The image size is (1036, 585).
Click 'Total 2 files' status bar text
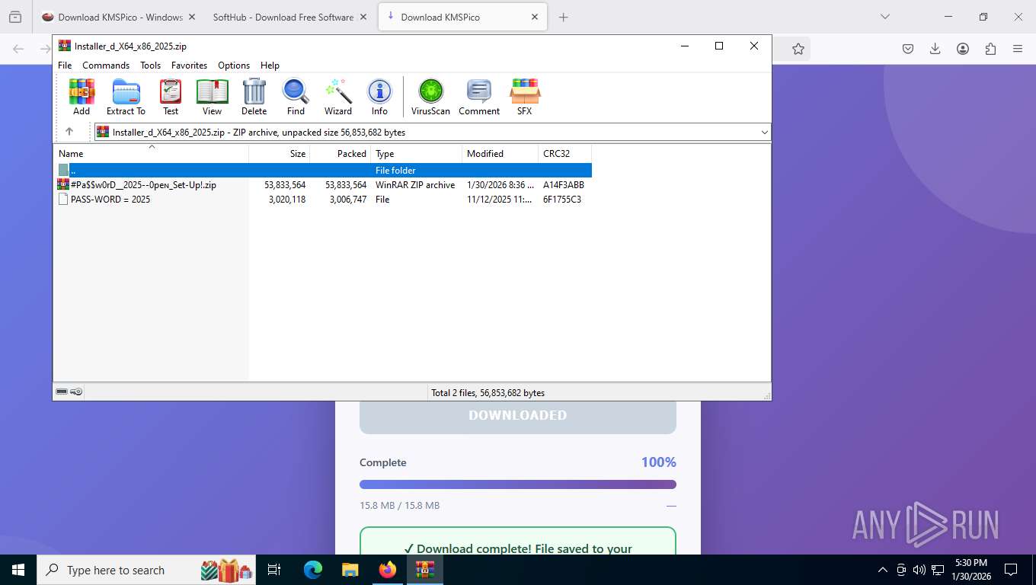[x=488, y=393]
